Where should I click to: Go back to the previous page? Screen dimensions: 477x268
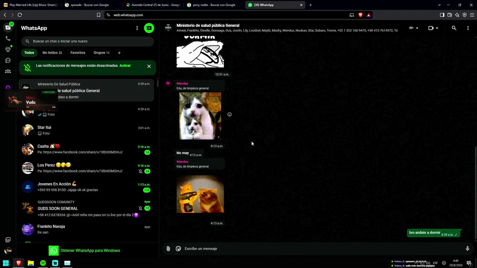click(5, 15)
